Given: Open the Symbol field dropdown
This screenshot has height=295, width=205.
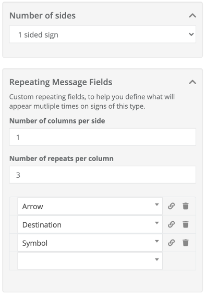Looking at the screenshot, I should pos(90,243).
